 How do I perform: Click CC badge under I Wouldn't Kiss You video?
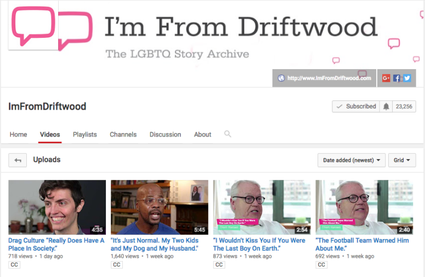219,264
